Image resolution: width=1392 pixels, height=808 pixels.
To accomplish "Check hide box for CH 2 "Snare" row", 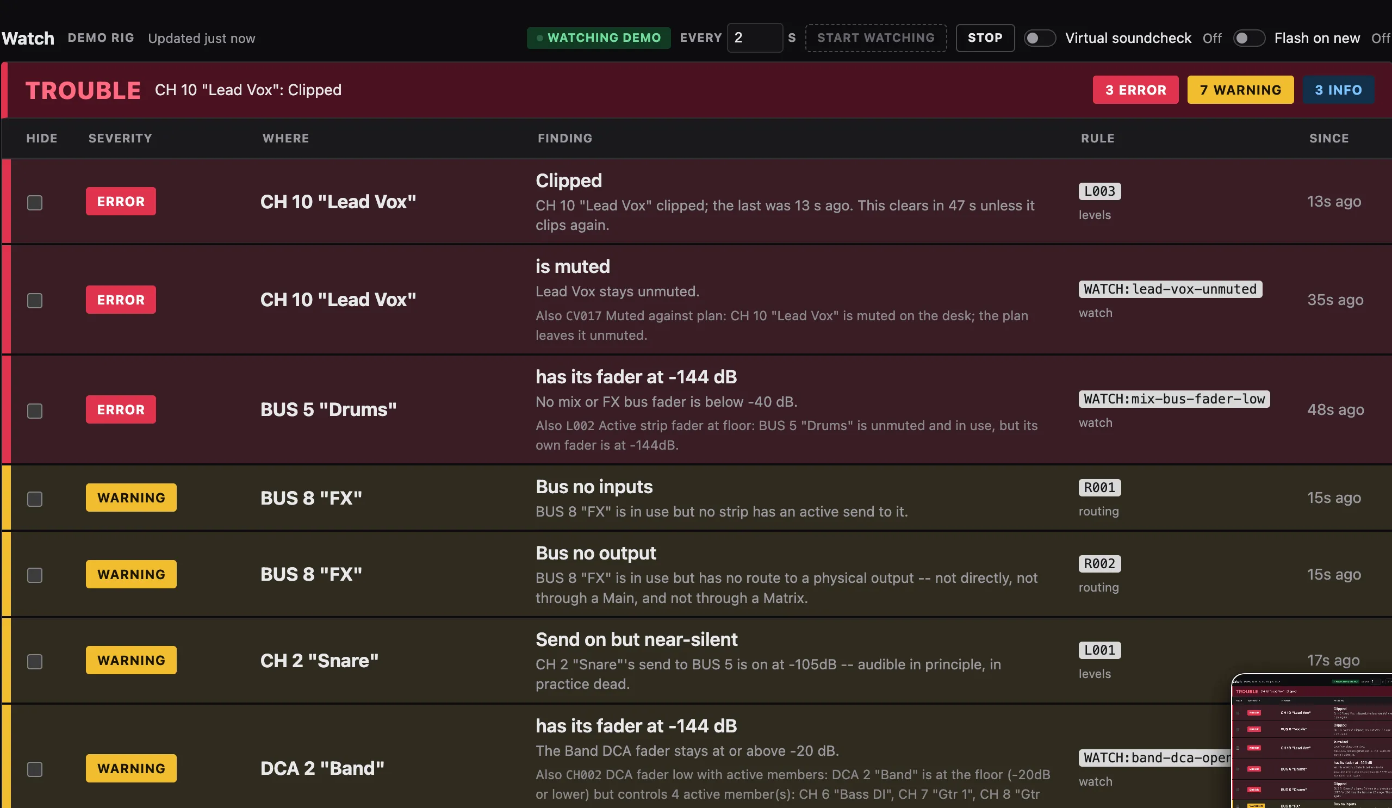I will click(35, 662).
